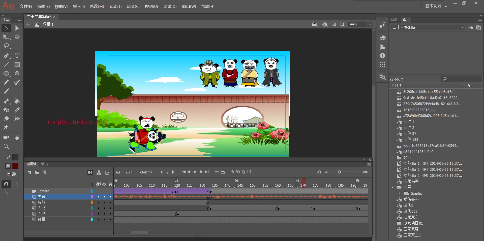Viewport: 484px width, 241px height.
Task: Open the 窗口(W) menu
Action: [x=189, y=6]
